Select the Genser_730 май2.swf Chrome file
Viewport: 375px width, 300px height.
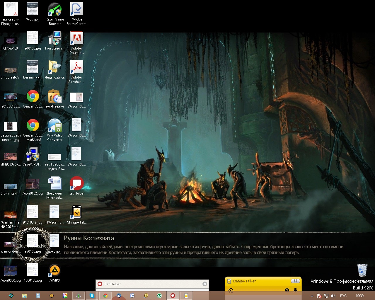(x=33, y=130)
